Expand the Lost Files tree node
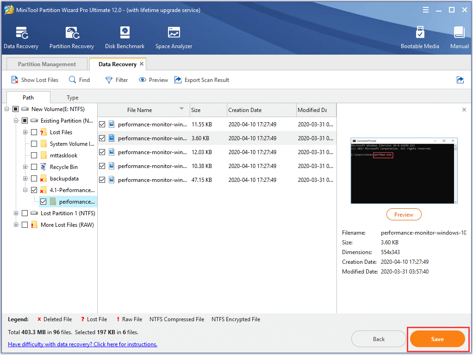This screenshot has width=473, height=355. [x=25, y=132]
